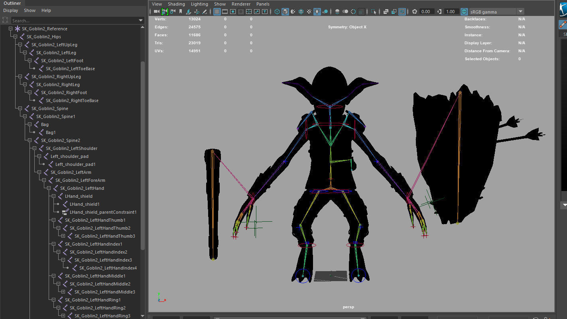Viewport: 567px width, 319px height.
Task: Switch to Wireframe shading icon
Action: [277, 12]
